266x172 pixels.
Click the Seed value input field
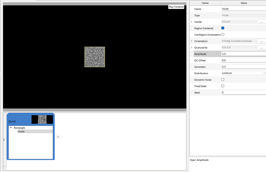(243, 92)
